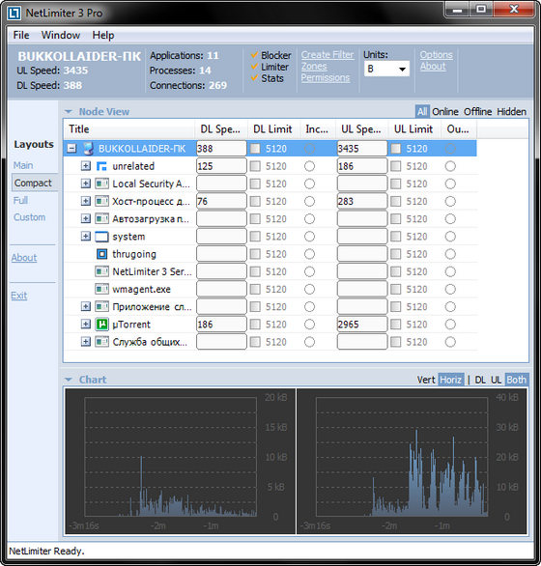This screenshot has height=566, width=541.
Task: Switch to the Online filter tab
Action: 445,111
